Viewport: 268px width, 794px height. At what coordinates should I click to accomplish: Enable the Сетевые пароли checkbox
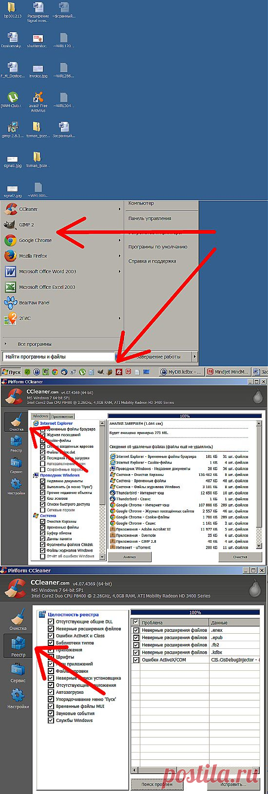coord(42,510)
